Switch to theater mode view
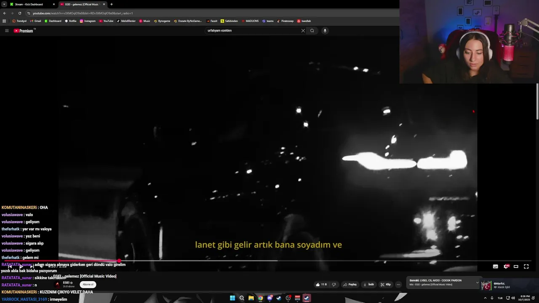Viewport: 539px width, 303px height. pyautogui.click(x=516, y=266)
